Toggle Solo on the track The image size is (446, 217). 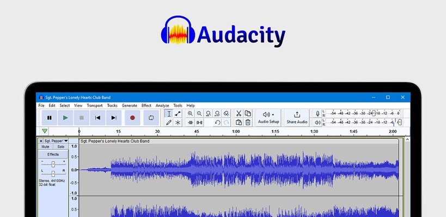pos(60,146)
